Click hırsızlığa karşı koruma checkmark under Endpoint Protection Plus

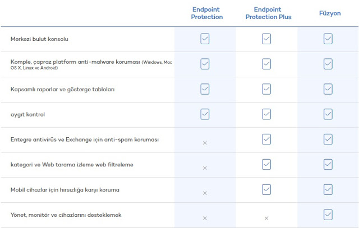[x=266, y=189]
